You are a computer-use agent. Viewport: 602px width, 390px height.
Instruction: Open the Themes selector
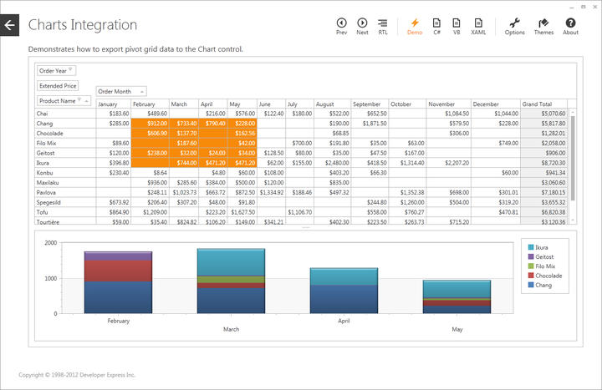point(543,26)
